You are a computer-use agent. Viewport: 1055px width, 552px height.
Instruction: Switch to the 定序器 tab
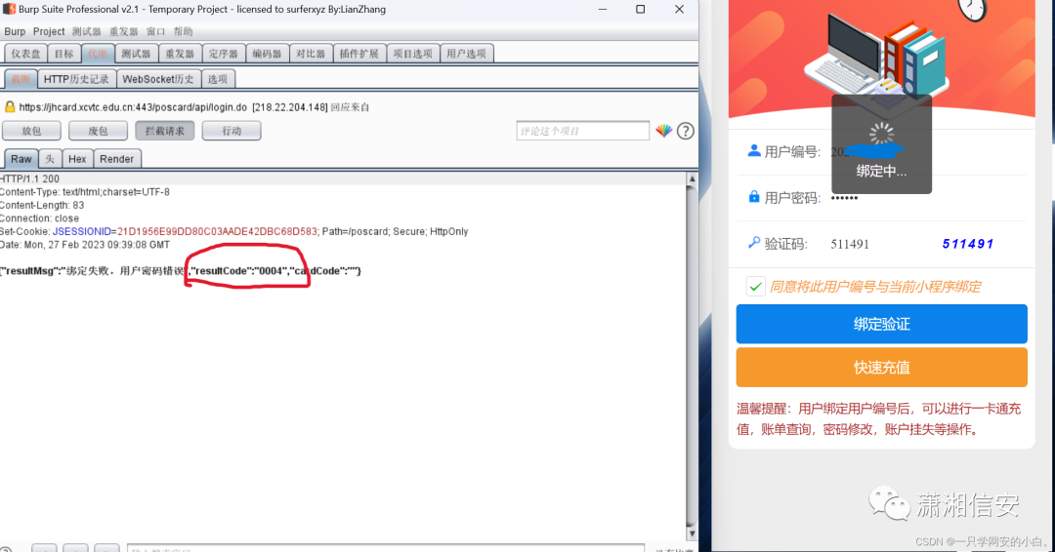[224, 54]
